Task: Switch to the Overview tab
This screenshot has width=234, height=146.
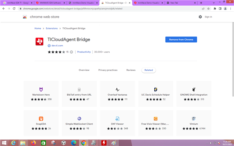Action: click(84, 70)
